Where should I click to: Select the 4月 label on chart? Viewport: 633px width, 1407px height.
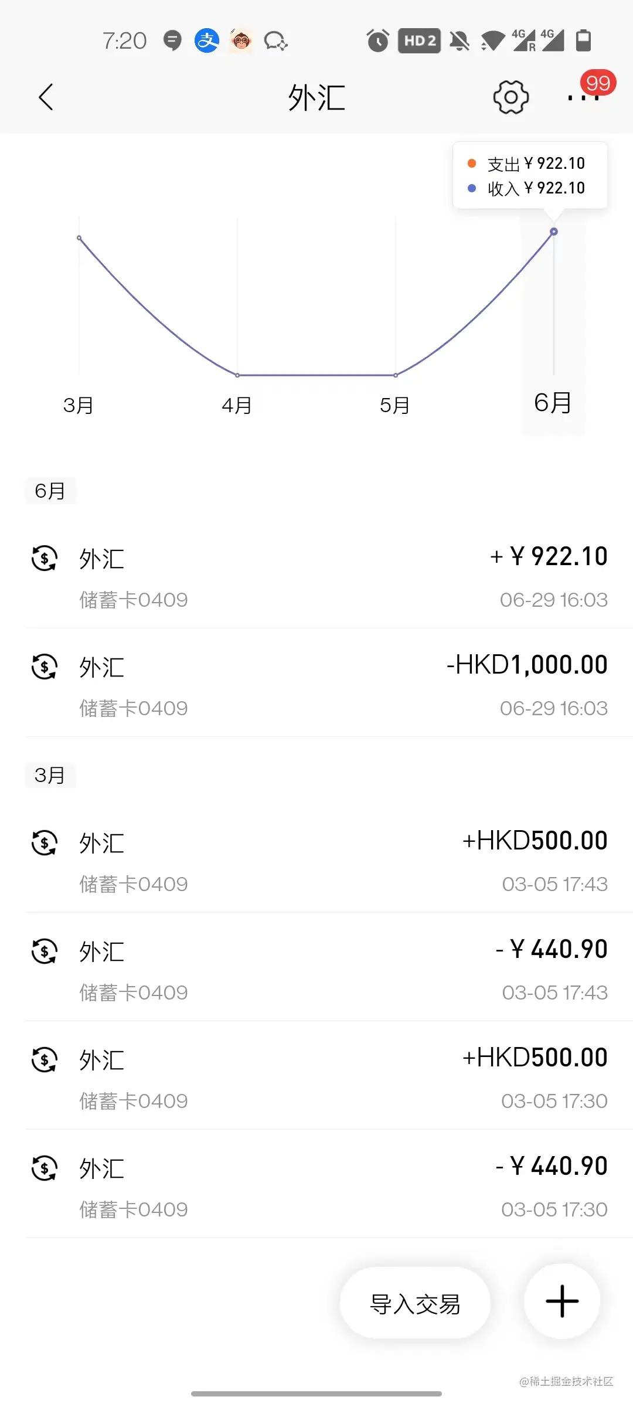pos(237,405)
